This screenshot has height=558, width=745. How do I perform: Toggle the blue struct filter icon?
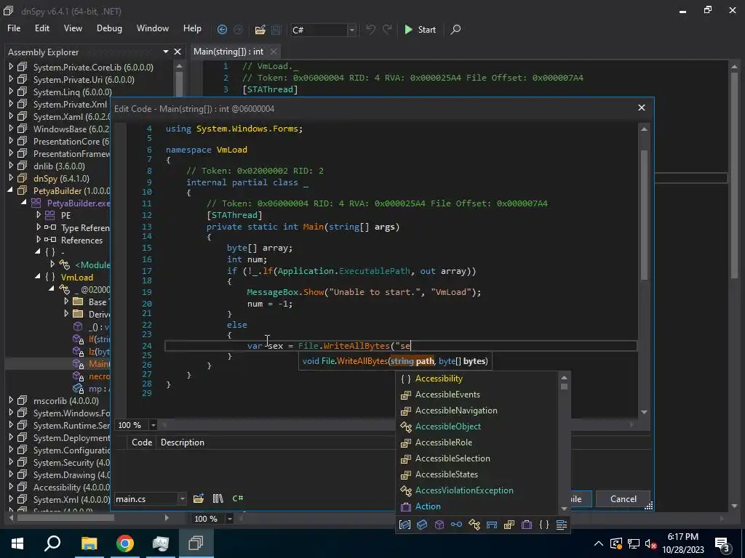492,525
